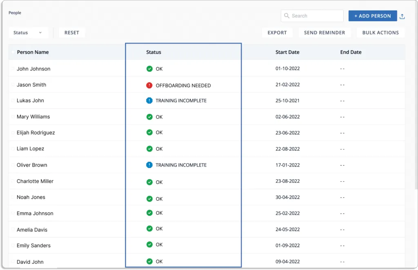
Task: Click the upload icon beside ADD PERSON
Action: (402, 16)
